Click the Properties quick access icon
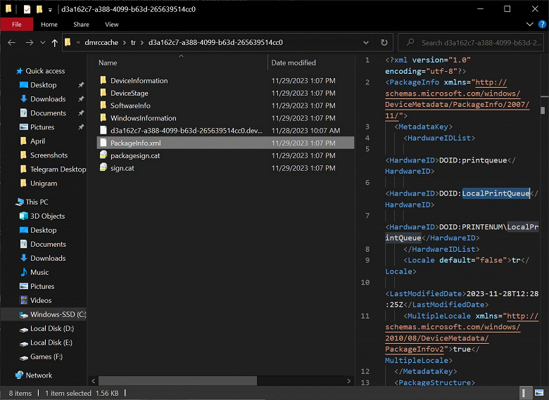549x400 pixels. [27, 9]
